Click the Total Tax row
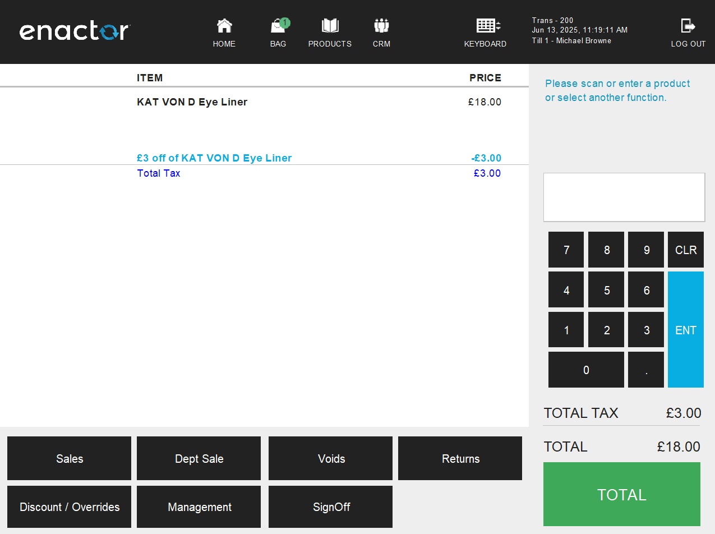This screenshot has height=534, width=715. (264, 173)
